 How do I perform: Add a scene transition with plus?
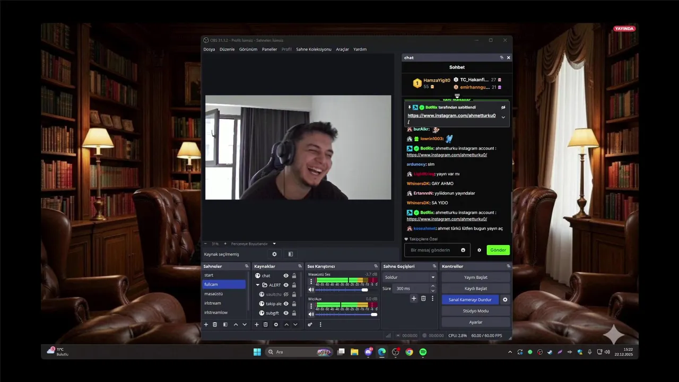(x=414, y=298)
